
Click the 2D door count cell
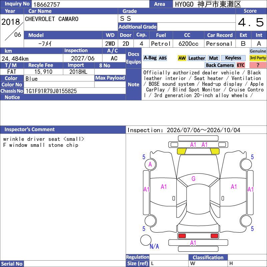[x=126, y=44]
